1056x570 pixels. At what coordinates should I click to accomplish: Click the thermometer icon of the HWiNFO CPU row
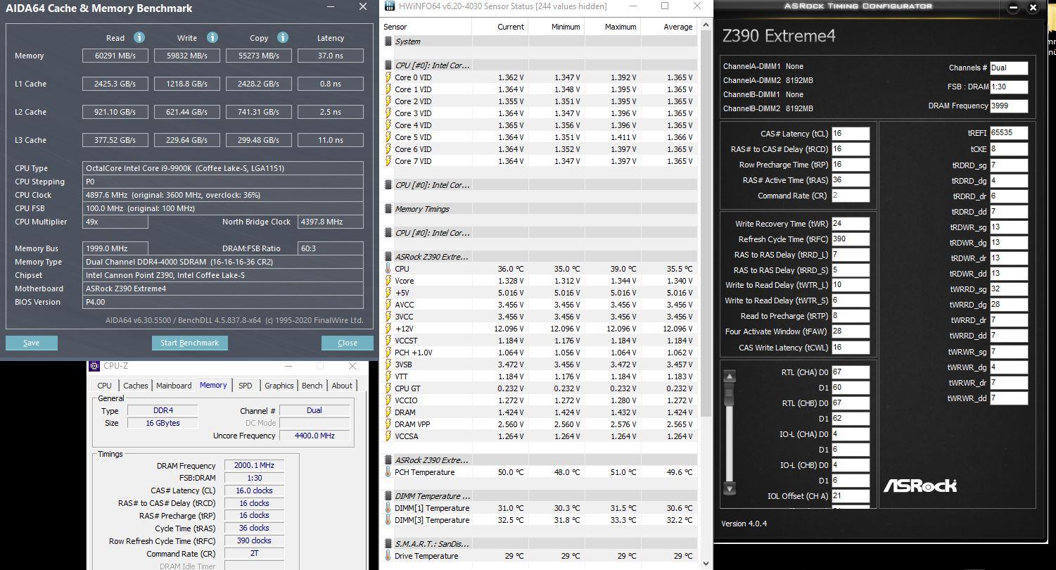(388, 269)
